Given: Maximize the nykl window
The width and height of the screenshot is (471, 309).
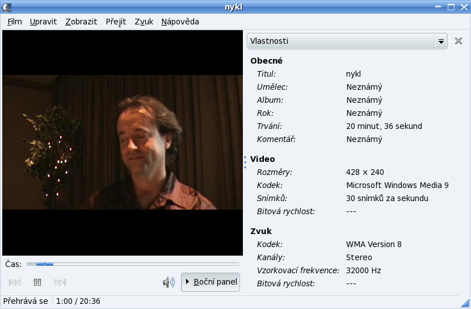Looking at the screenshot, I should 451,7.
